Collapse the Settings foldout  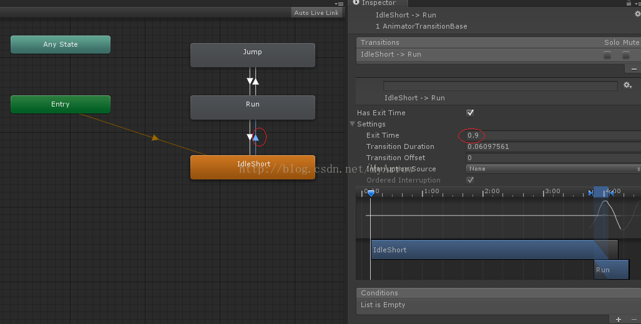click(353, 124)
